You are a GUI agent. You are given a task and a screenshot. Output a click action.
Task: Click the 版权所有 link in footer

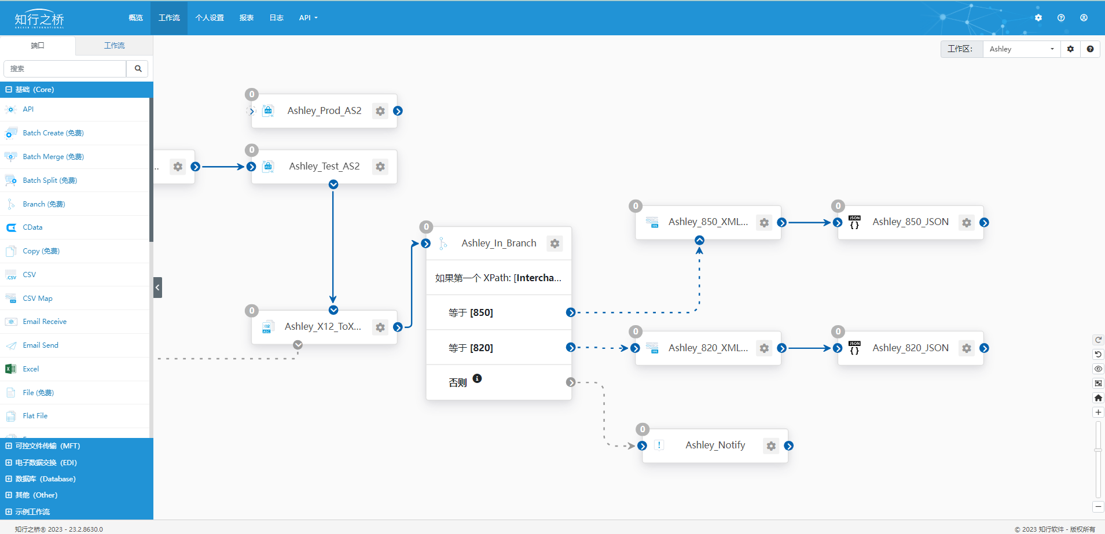[1082, 529]
